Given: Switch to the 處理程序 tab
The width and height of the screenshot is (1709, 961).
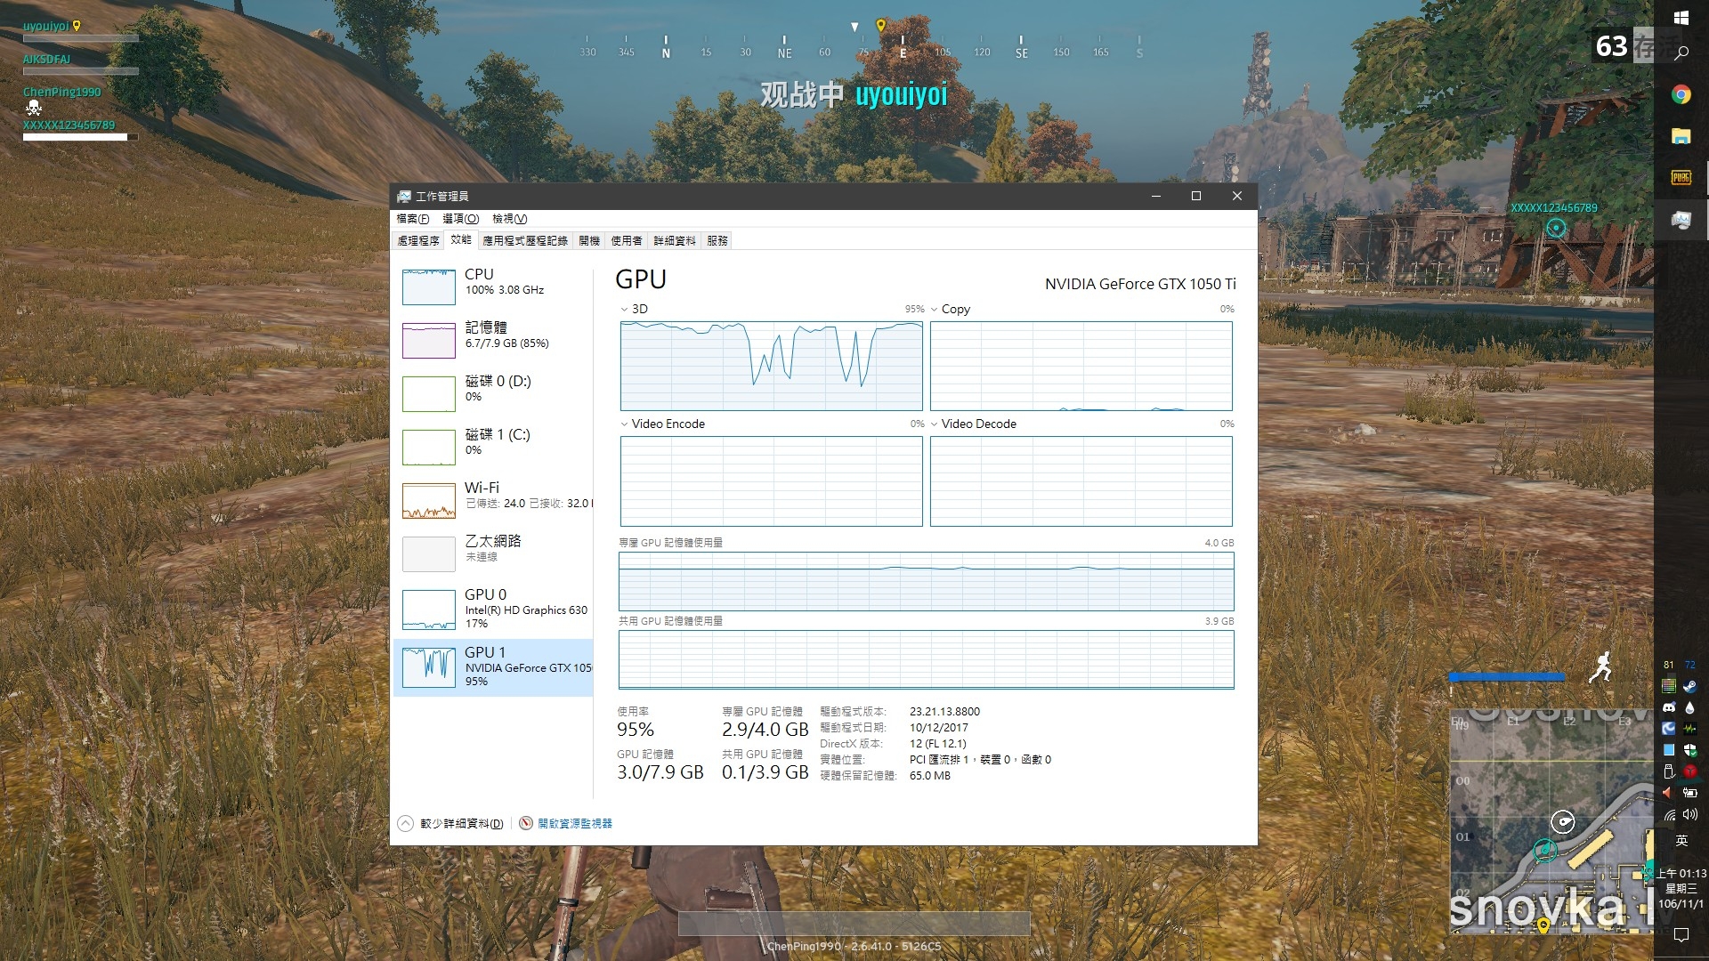Looking at the screenshot, I should (418, 240).
